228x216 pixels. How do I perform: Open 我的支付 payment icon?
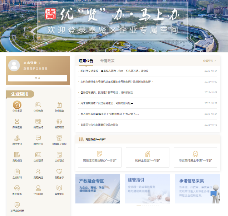point(17,138)
